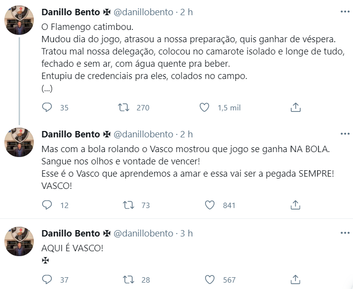Open Danillo Bento's name on first tweet
The width and height of the screenshot is (353, 289).
pos(71,11)
